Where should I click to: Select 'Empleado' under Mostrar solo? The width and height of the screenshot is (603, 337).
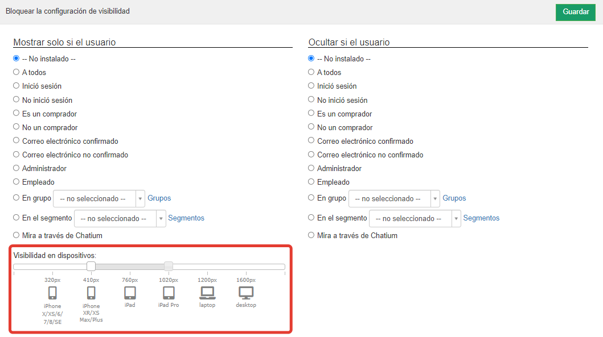point(16,181)
